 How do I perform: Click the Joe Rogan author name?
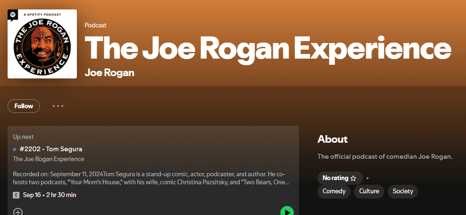click(x=109, y=72)
